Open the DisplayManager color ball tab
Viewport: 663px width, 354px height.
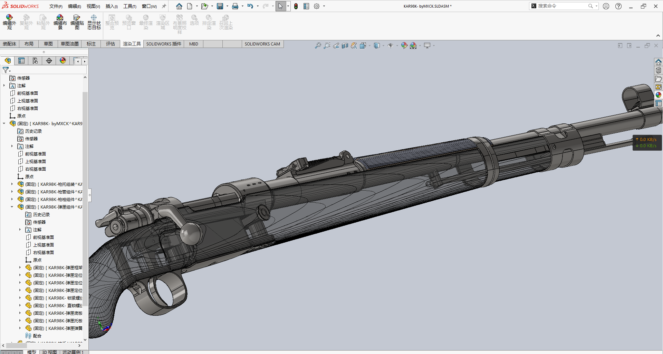(63, 61)
